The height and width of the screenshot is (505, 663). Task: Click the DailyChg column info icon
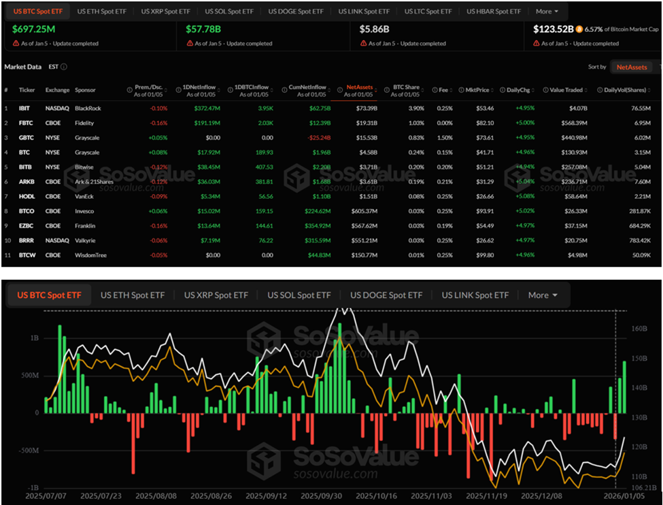coord(503,89)
